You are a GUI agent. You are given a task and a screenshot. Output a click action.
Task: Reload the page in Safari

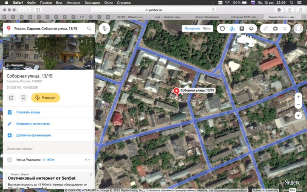[x=213, y=10]
